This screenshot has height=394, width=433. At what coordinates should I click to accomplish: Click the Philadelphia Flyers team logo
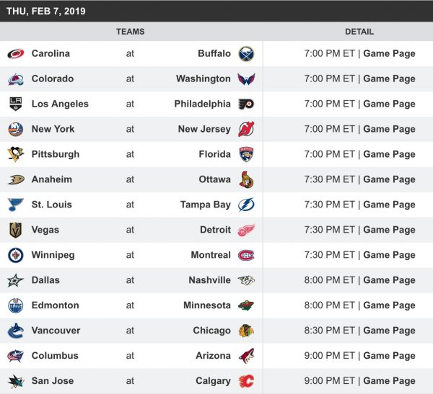tap(246, 104)
